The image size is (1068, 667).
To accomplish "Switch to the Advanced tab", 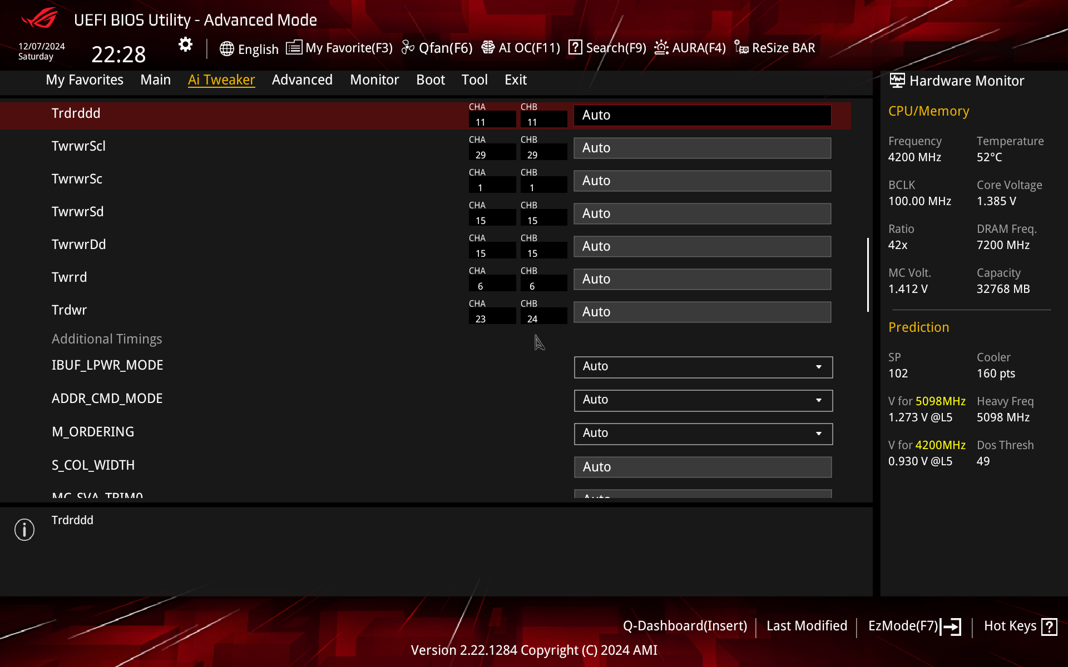I will (302, 80).
